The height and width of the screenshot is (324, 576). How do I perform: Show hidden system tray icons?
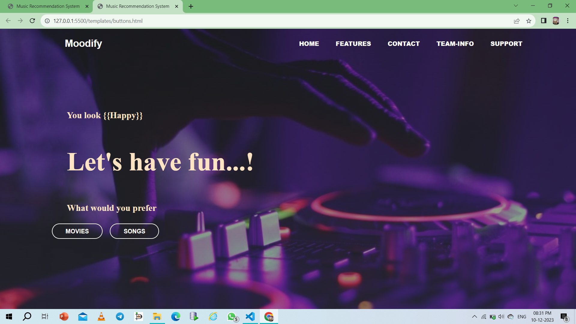click(474, 316)
